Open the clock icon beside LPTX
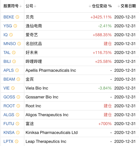139x146 pixels. (16, 141)
